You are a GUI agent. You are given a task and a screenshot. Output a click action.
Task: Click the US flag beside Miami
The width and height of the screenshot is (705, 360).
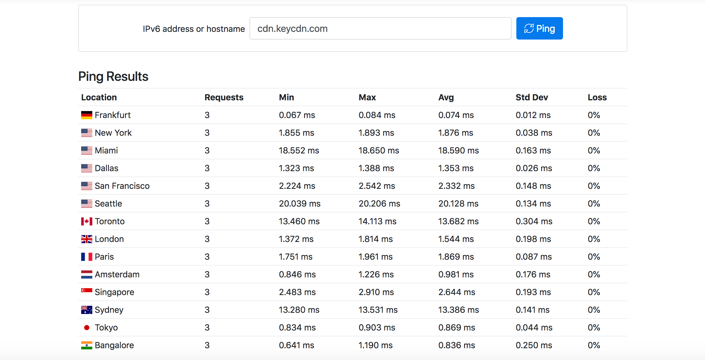click(87, 150)
